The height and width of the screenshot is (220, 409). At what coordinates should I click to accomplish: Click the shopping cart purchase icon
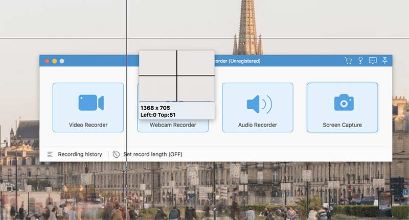click(348, 61)
